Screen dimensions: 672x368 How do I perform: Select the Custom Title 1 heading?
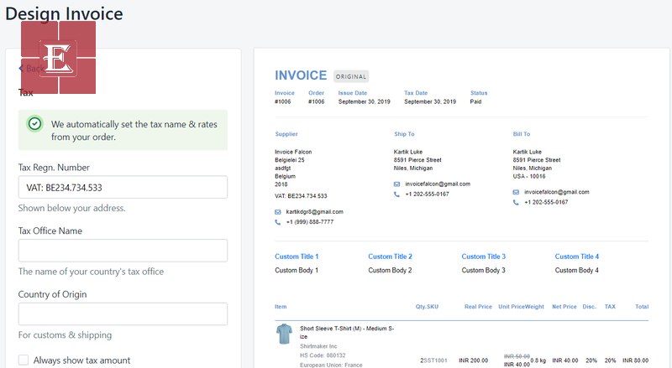[297, 257]
